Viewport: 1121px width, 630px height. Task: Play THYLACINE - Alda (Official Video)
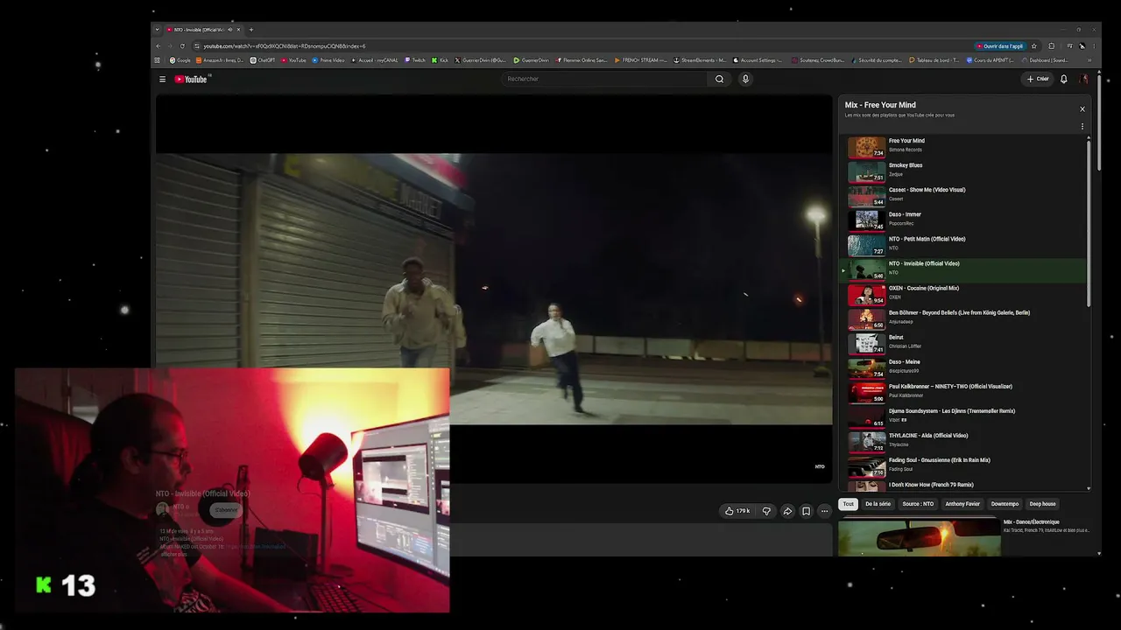[962, 441]
